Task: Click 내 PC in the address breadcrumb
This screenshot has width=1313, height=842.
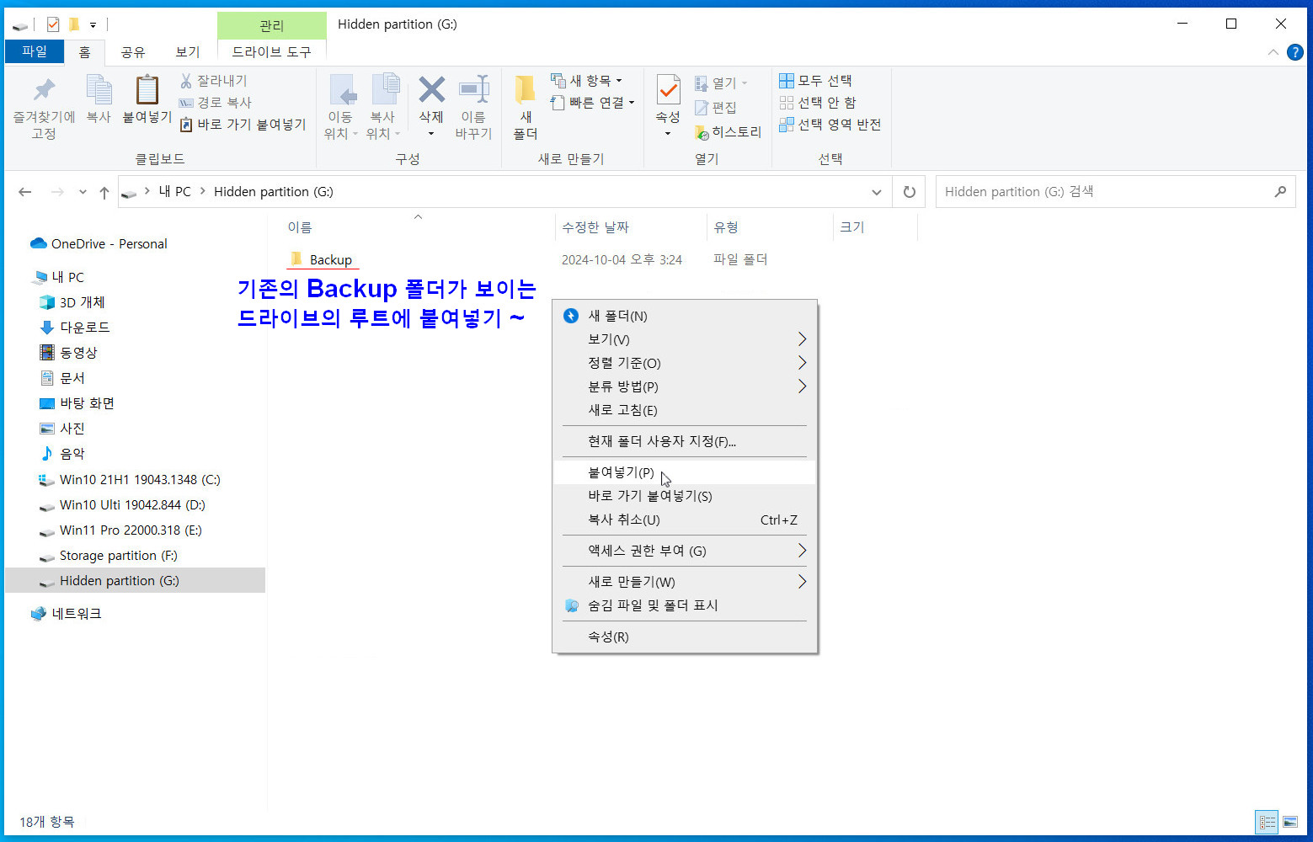Action: point(174,192)
